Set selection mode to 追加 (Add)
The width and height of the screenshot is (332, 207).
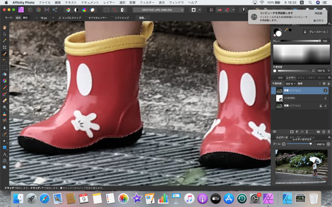click(x=18, y=18)
